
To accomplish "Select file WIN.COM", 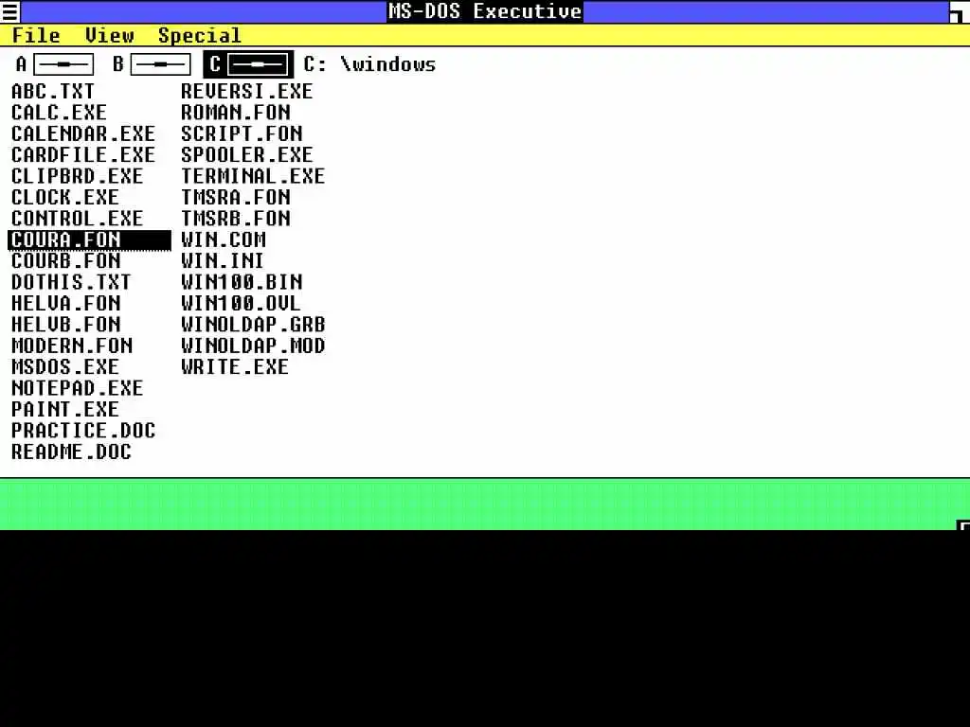I will point(224,239).
